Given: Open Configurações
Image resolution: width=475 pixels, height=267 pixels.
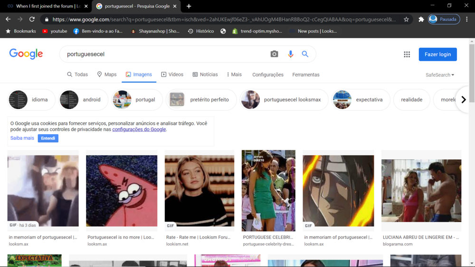Looking at the screenshot, I should point(268,74).
